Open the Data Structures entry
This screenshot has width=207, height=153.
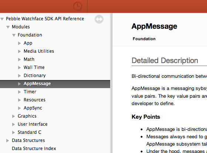28,140
